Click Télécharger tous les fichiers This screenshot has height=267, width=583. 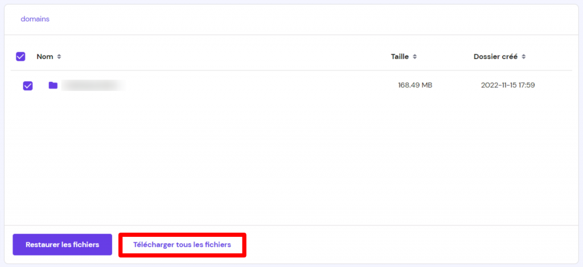tap(182, 245)
